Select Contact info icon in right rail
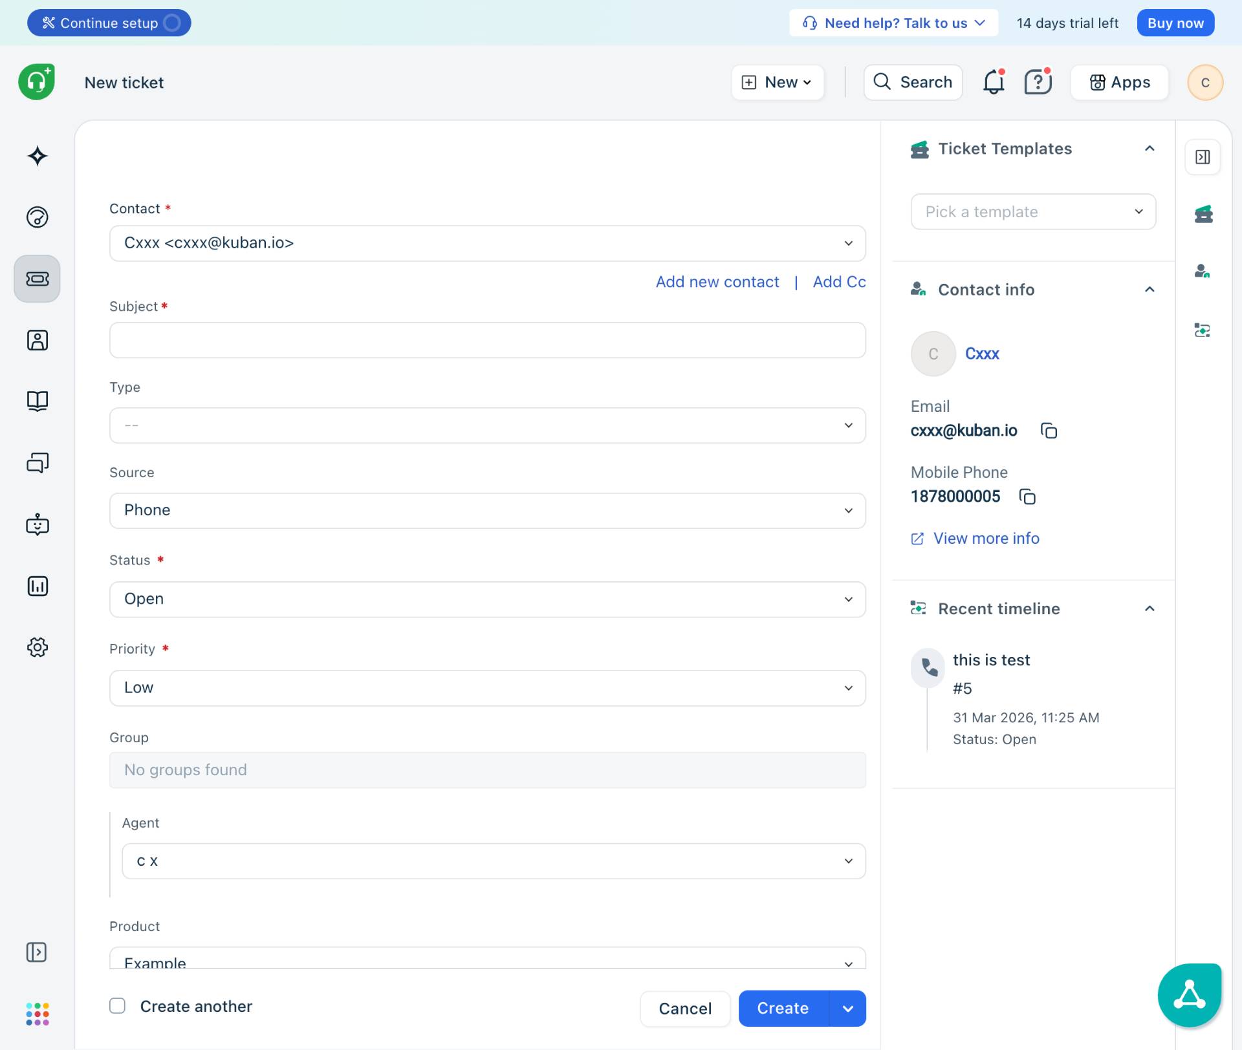 click(1202, 271)
